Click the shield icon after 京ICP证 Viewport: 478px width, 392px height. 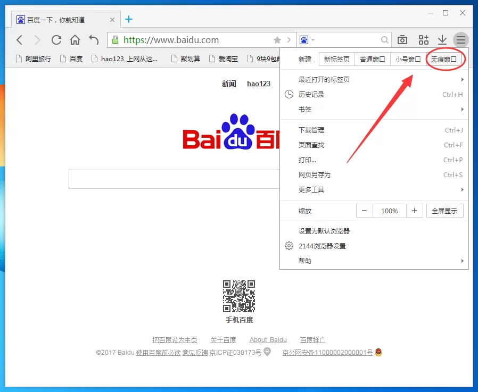coord(267,352)
